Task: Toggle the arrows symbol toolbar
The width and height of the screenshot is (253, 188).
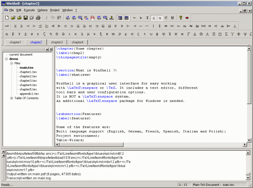Action: 134,18
